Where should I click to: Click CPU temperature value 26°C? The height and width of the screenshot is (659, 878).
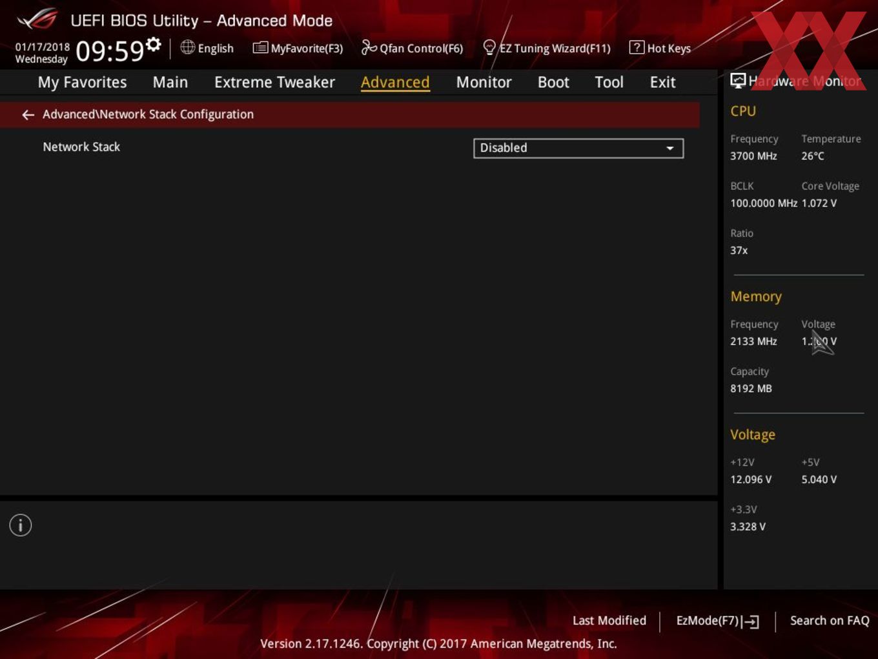(x=813, y=156)
